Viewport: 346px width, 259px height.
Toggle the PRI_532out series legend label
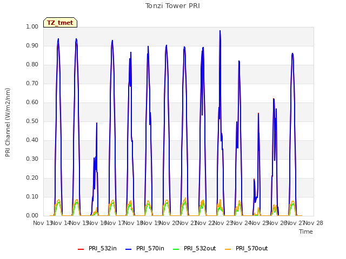pyautogui.click(x=199, y=248)
